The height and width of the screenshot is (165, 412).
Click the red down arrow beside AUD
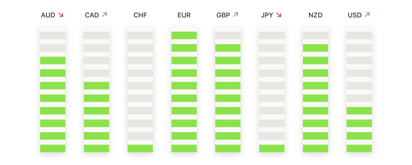tap(61, 15)
